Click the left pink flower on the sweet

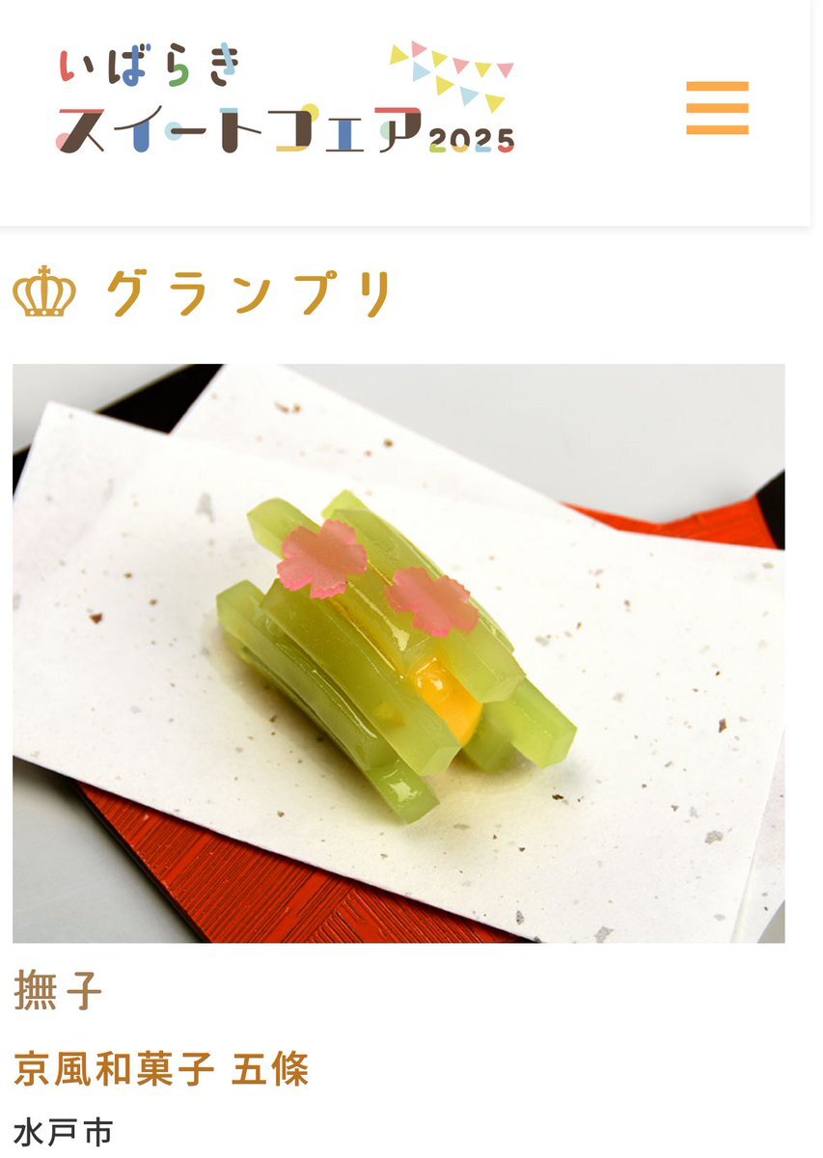pos(322,558)
